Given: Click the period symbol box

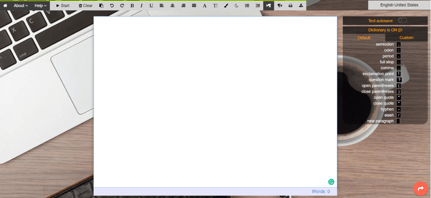Looking at the screenshot, I should pos(399,56).
